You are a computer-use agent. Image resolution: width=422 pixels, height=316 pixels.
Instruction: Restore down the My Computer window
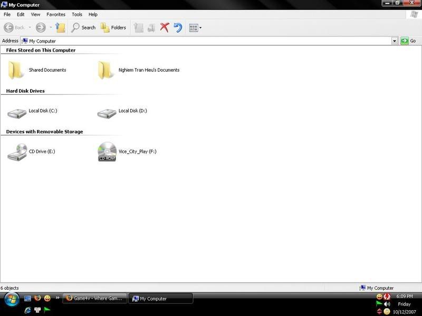398,3
